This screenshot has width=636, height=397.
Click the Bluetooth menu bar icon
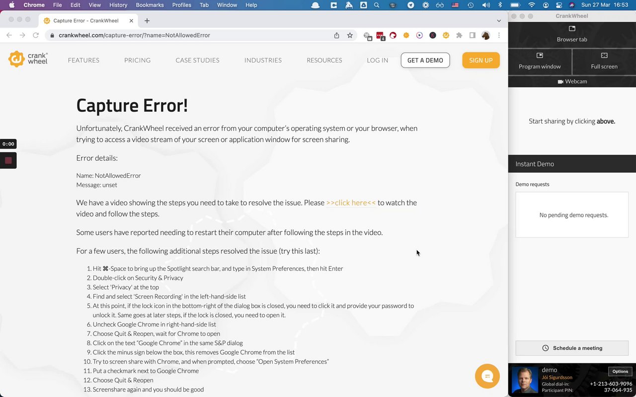(500, 5)
